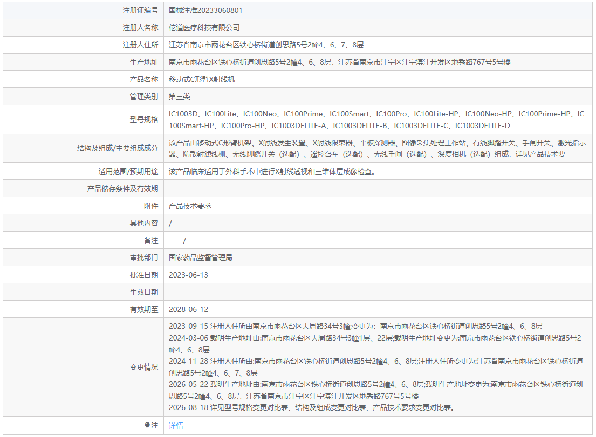Click the 生效日期 label

point(143,292)
